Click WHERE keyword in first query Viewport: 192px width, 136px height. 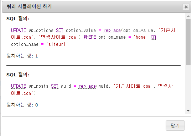tap(90, 37)
